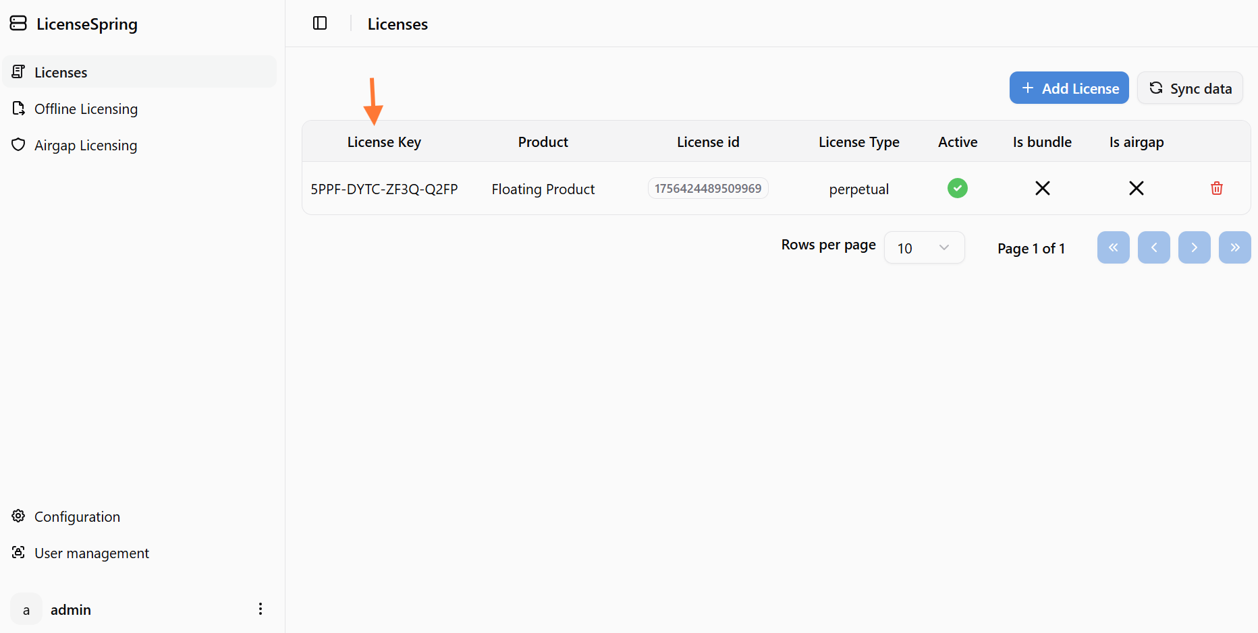Expand the Rows per page dropdown
Screen dimensions: 1258x633
pyautogui.click(x=923, y=248)
